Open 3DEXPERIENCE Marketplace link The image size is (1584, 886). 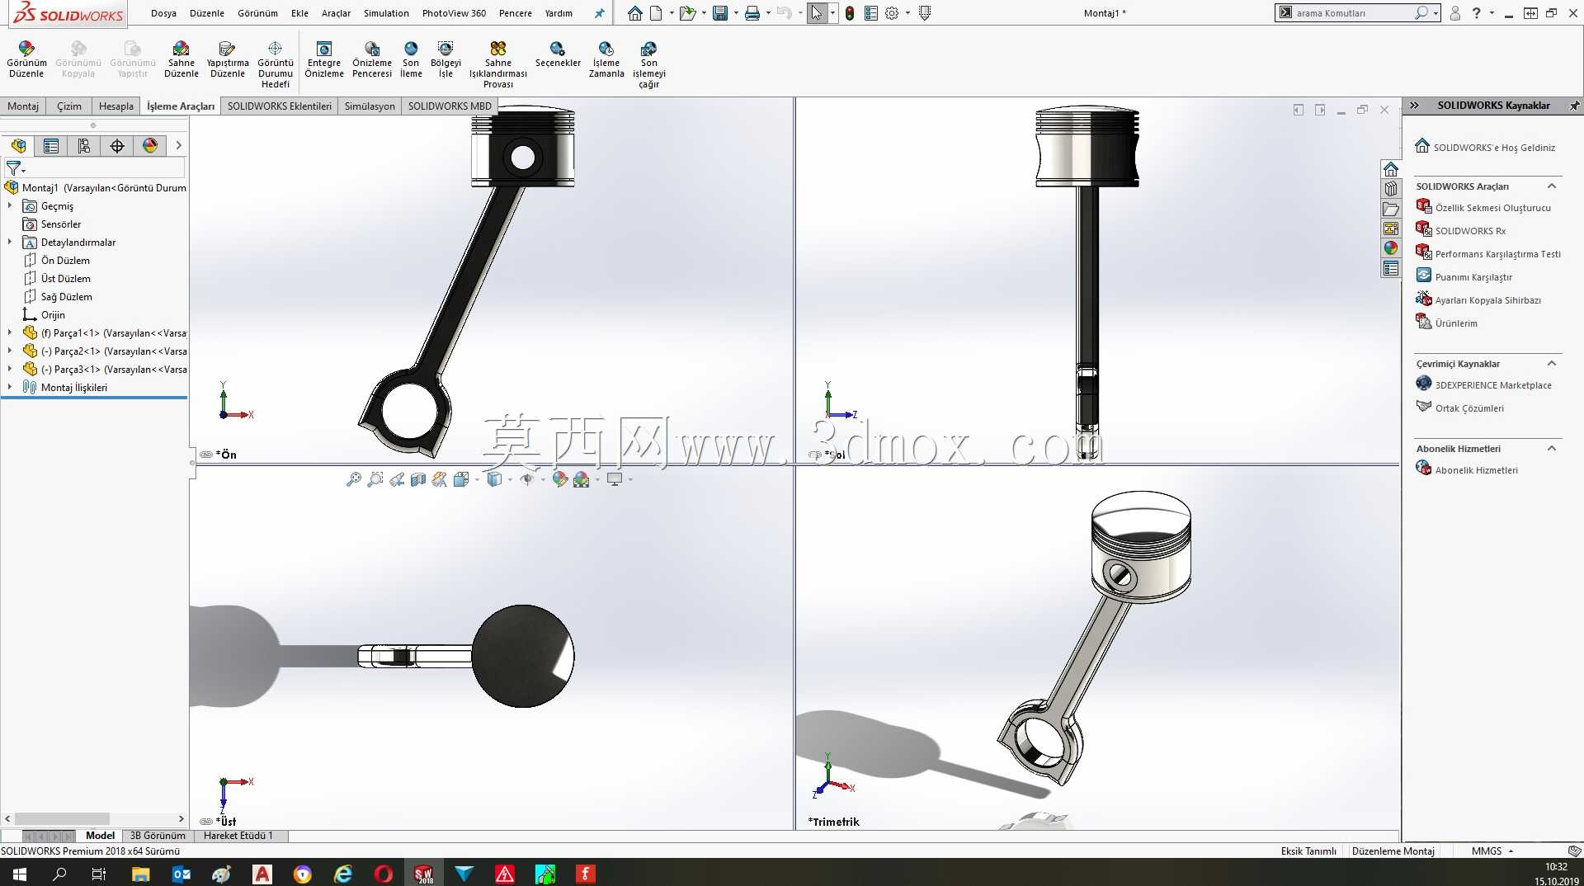tap(1493, 385)
